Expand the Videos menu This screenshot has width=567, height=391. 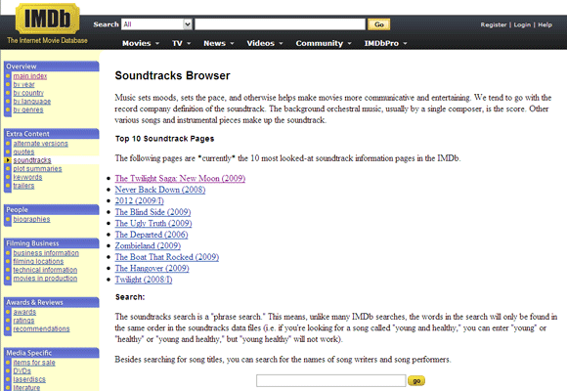(x=264, y=43)
